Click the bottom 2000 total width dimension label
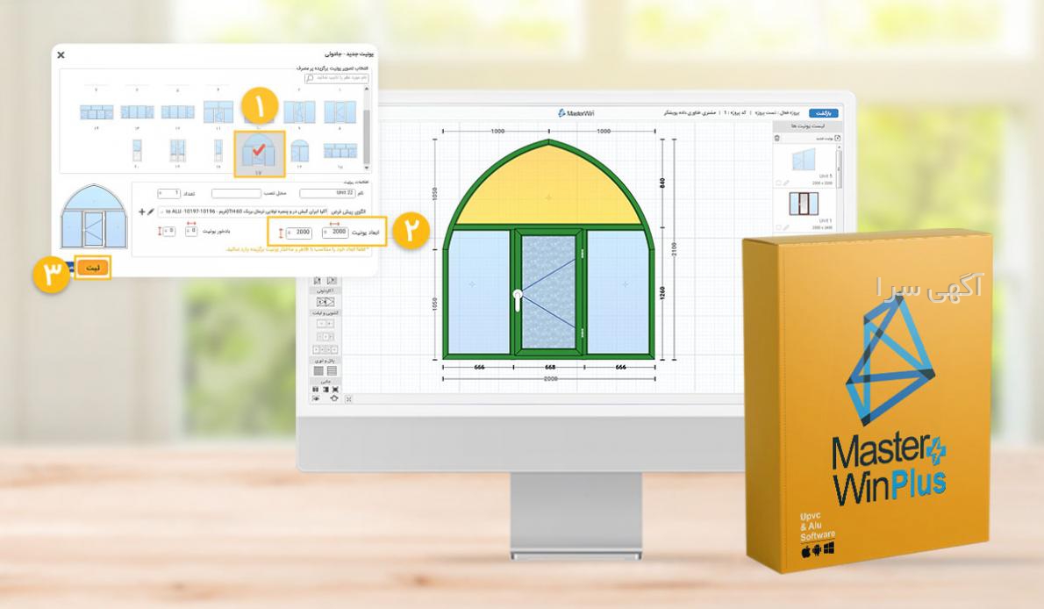This screenshot has height=609, width=1044. click(x=550, y=379)
